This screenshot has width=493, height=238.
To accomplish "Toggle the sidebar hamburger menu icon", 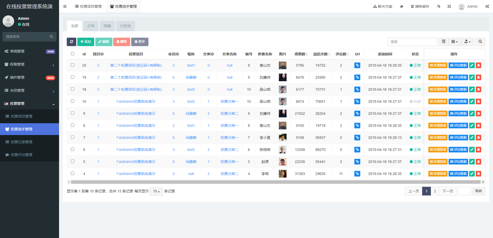I will click(x=65, y=6).
